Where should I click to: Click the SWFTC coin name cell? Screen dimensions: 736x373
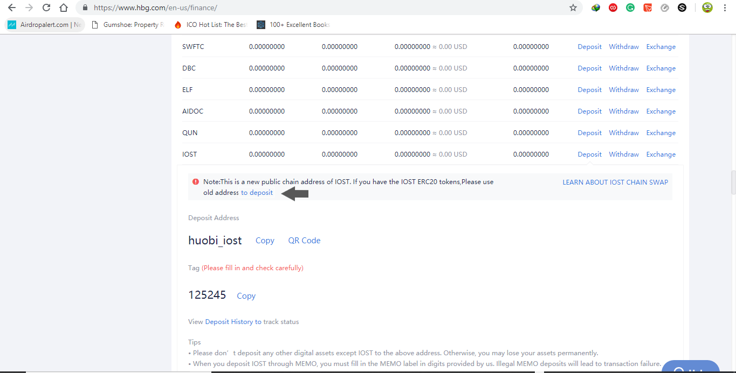193,47
